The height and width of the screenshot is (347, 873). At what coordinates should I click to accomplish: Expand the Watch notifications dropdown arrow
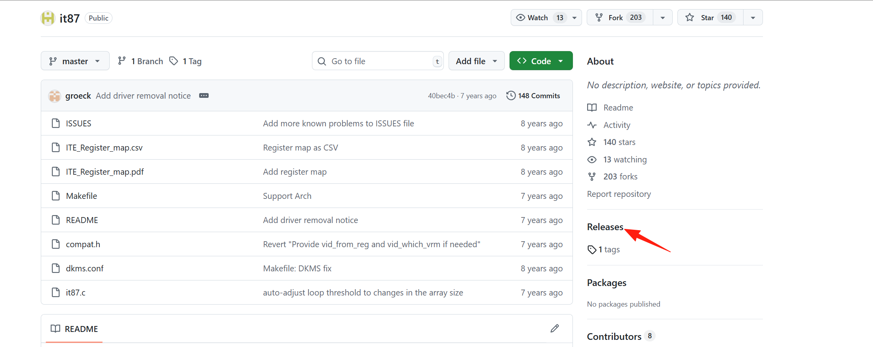(574, 17)
